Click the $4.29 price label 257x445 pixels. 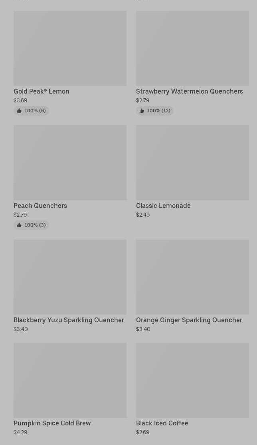(20, 432)
